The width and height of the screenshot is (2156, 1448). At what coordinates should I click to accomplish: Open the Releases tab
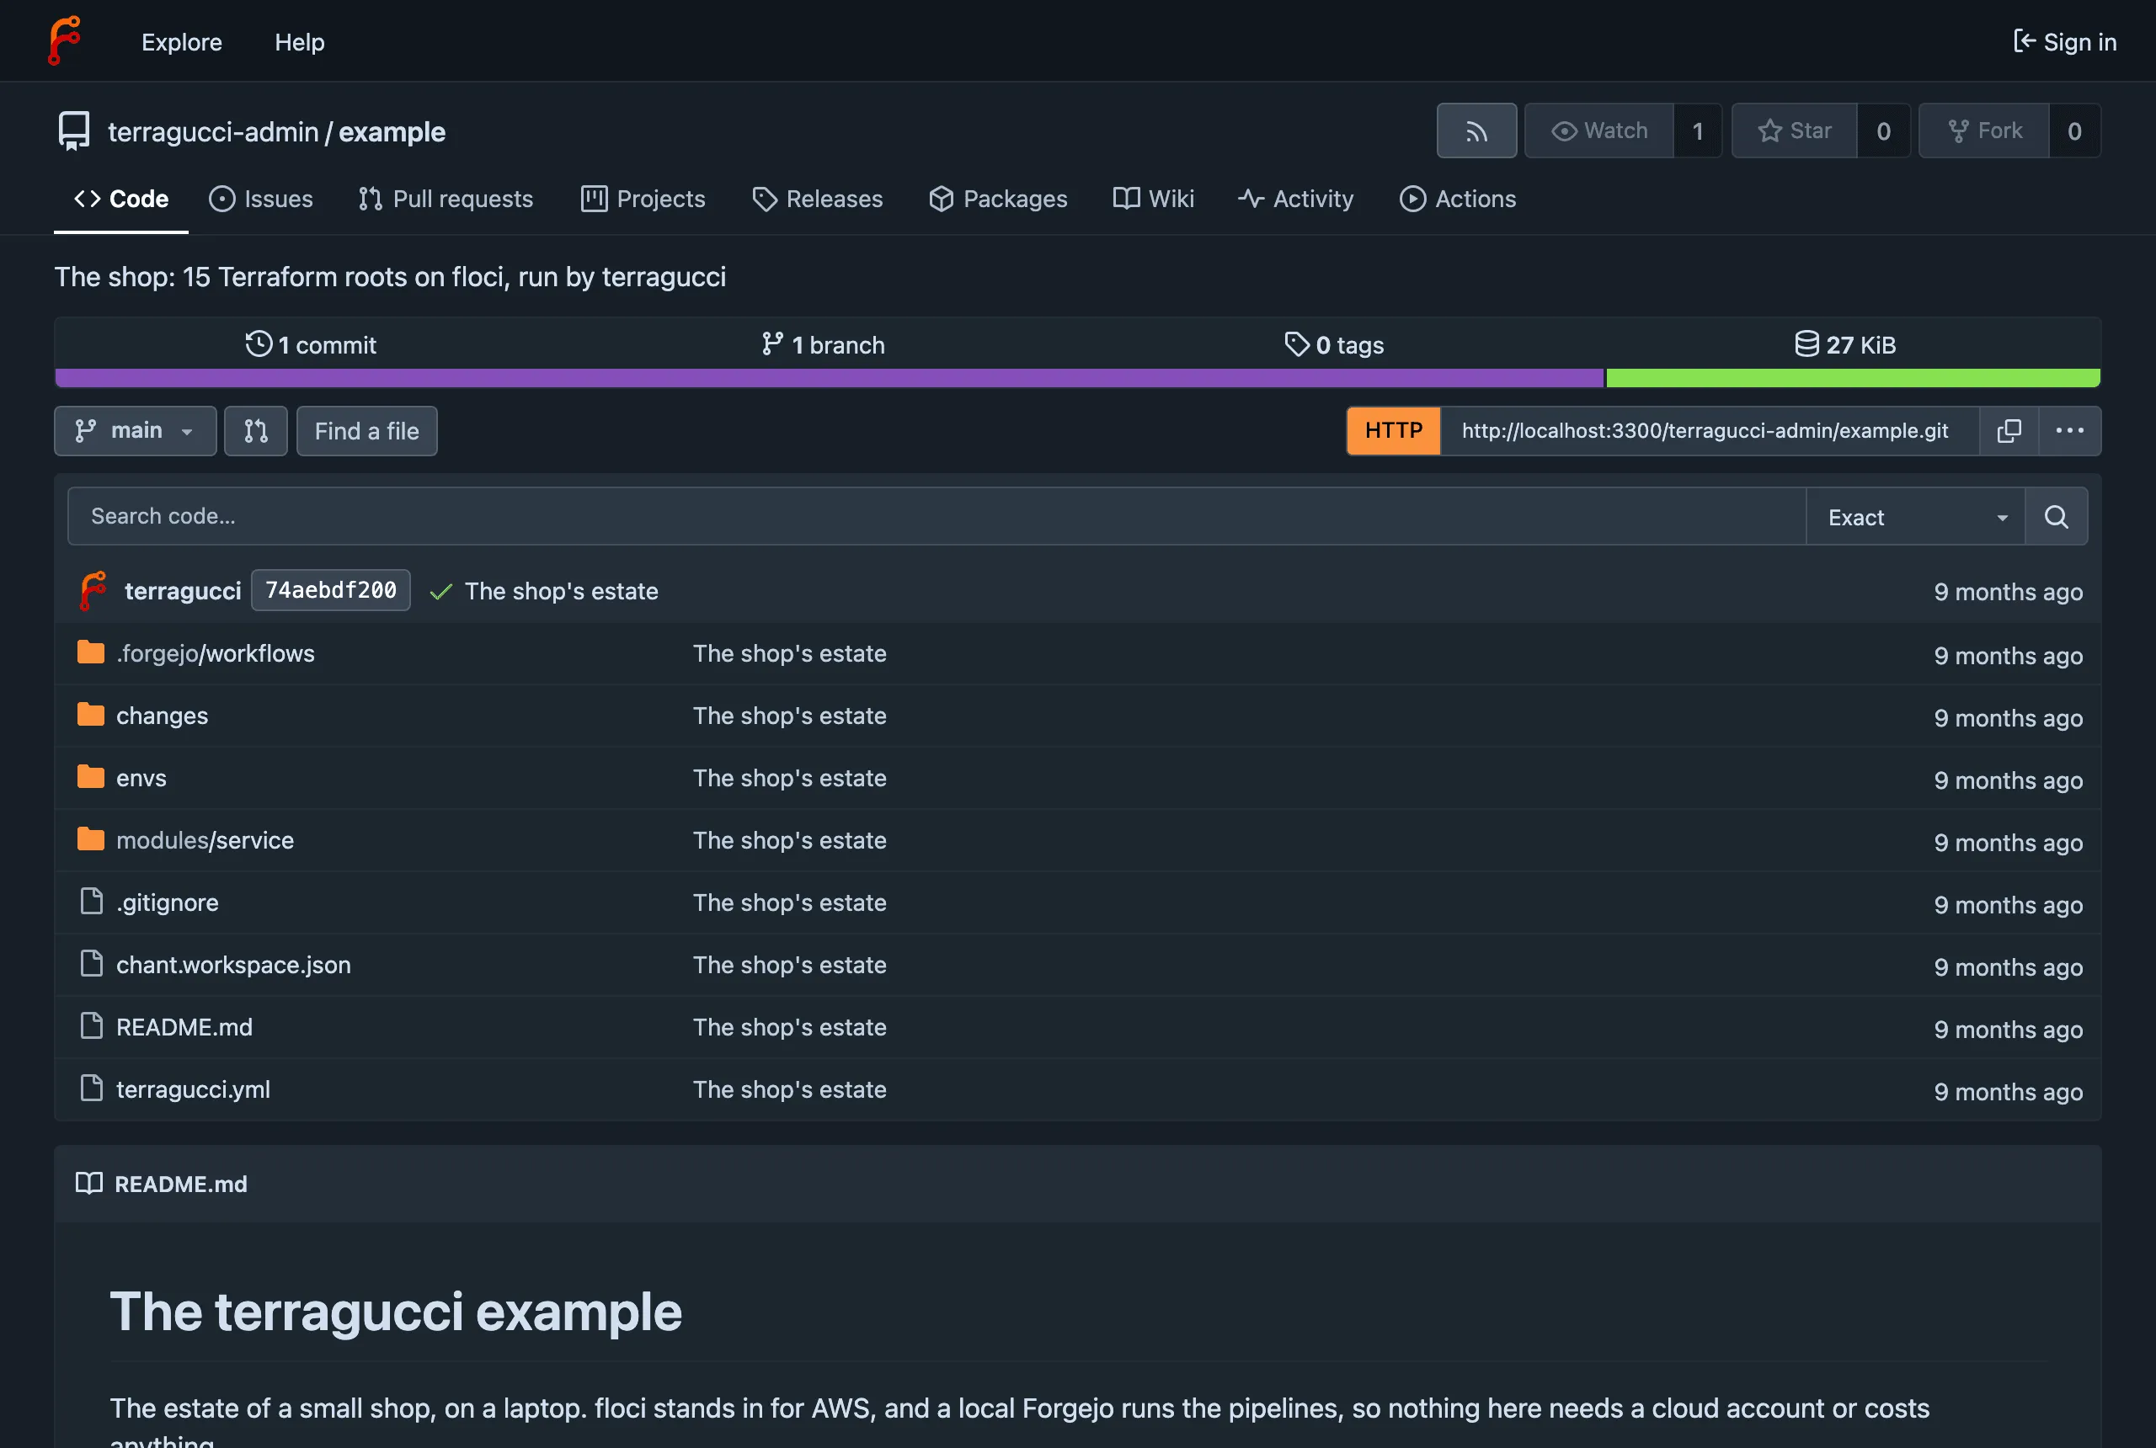click(818, 199)
